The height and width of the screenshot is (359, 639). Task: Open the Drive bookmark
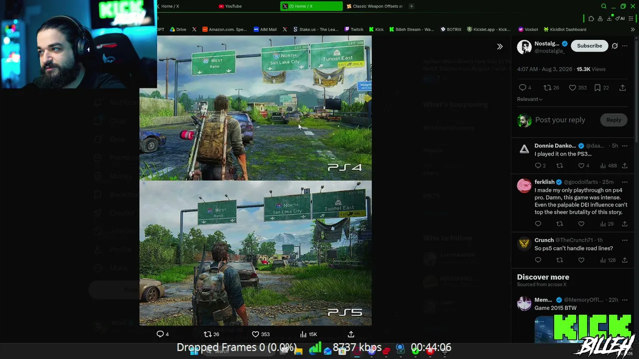[x=178, y=29]
